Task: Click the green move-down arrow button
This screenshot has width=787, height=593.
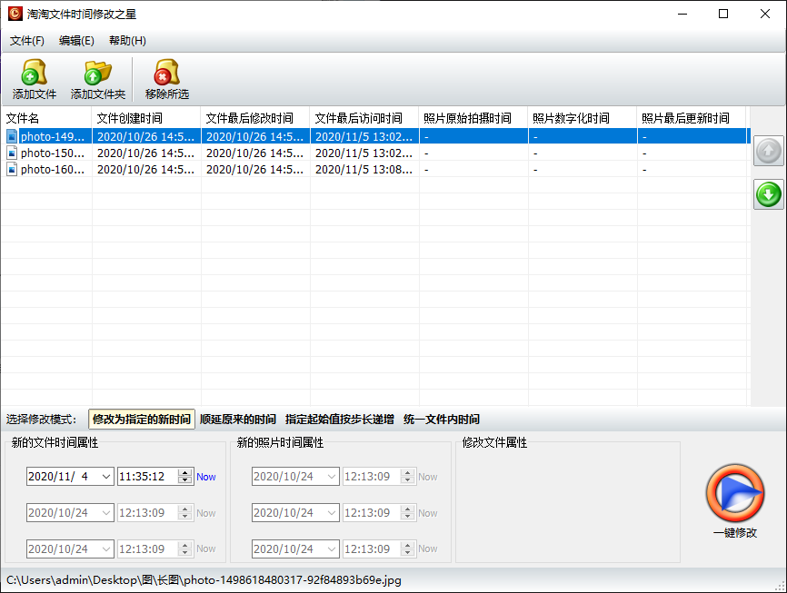Action: [x=769, y=194]
